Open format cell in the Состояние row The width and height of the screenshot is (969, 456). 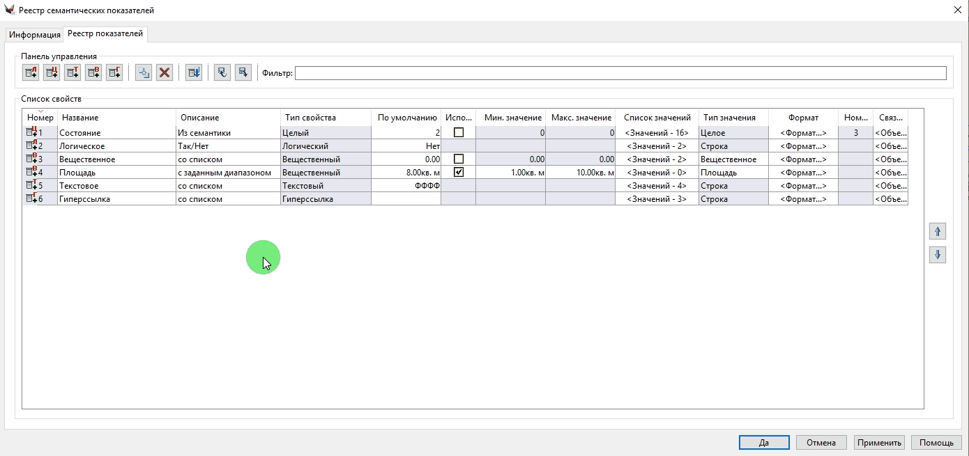(x=803, y=132)
